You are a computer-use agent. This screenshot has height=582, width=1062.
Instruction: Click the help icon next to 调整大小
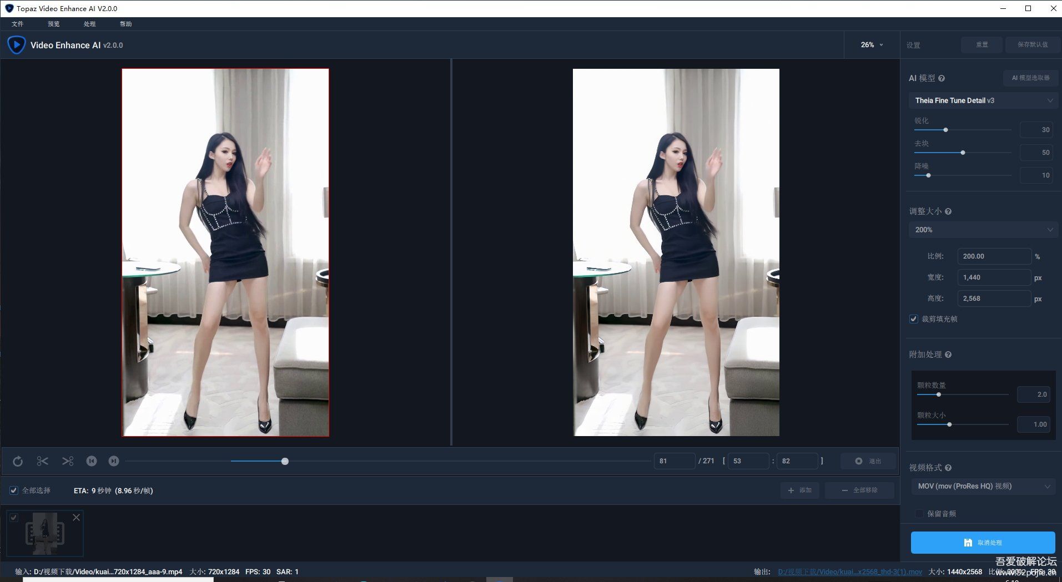[x=949, y=211]
